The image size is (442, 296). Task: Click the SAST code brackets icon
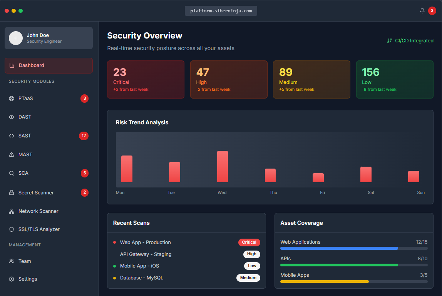pos(12,136)
